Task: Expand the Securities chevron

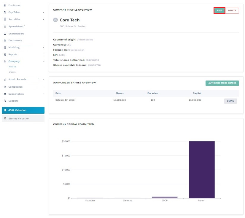Action: click(x=44, y=19)
